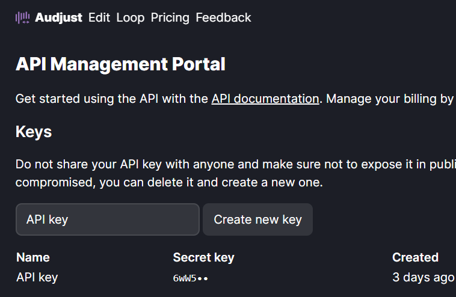Click the Secret key column header
This screenshot has height=297, width=456.
coord(203,257)
